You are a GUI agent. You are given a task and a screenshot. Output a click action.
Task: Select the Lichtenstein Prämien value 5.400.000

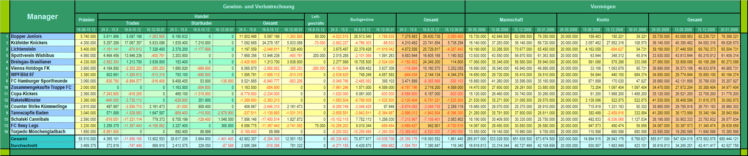tap(86, 49)
